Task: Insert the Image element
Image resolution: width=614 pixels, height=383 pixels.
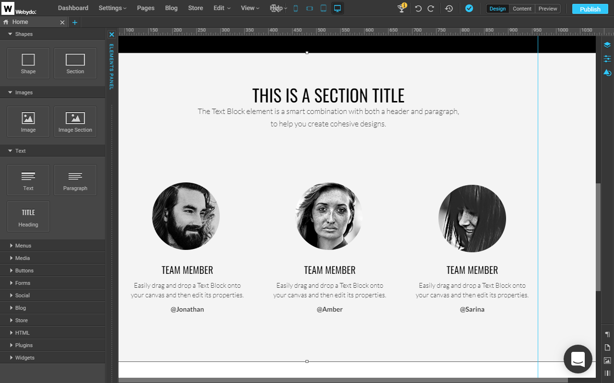Action: 28,122
